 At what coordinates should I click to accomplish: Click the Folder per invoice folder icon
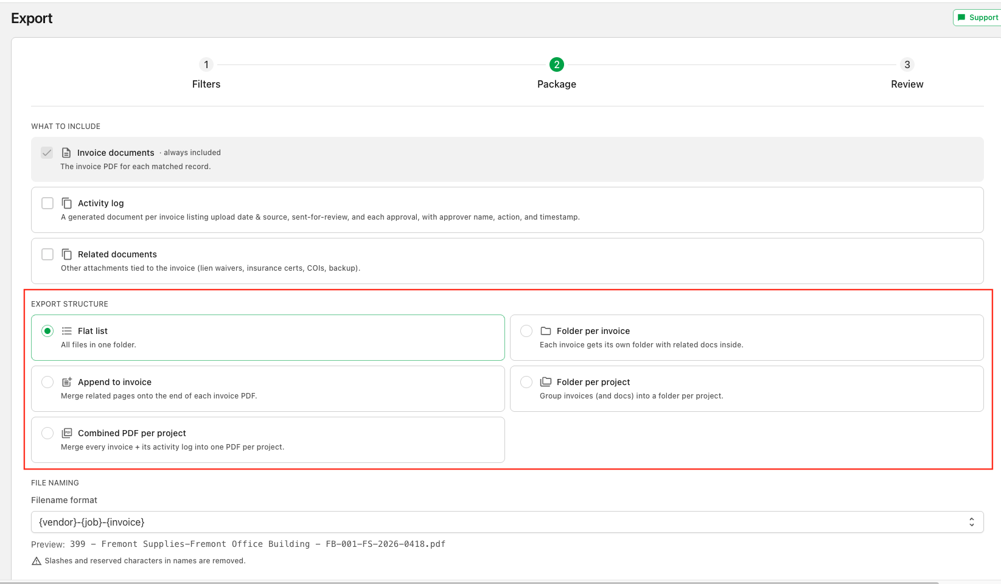[x=546, y=331]
